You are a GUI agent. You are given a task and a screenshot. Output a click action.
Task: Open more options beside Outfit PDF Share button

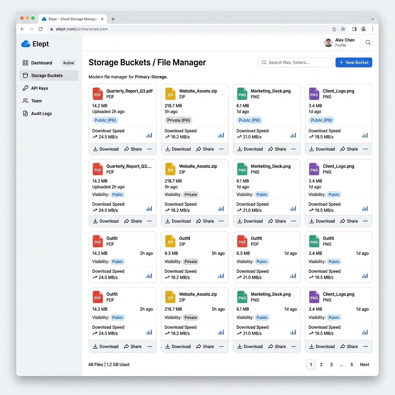(x=149, y=347)
